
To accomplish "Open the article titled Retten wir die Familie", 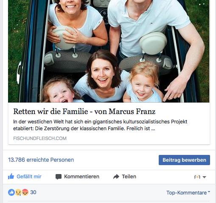I will pyautogui.click(x=84, y=112).
